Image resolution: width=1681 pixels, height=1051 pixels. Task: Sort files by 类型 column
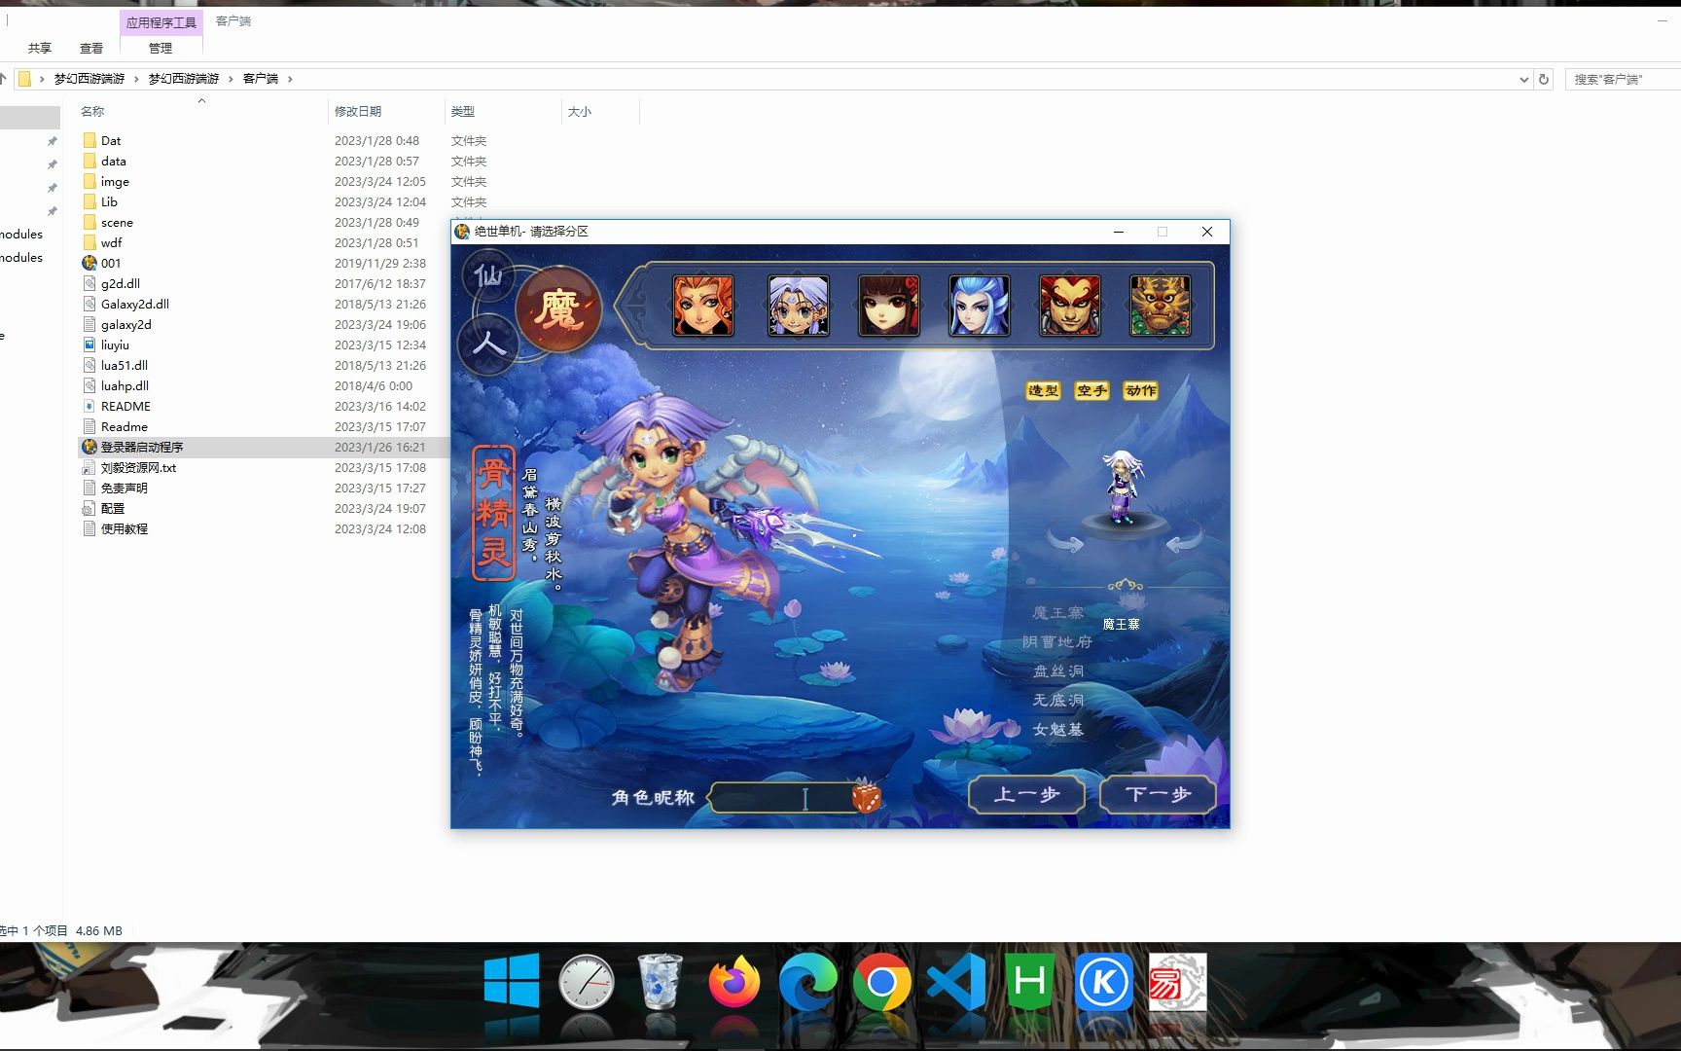[x=463, y=112]
